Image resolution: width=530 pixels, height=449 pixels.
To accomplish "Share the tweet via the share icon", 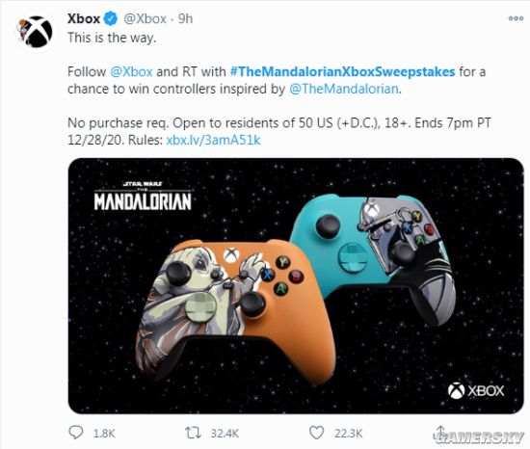I will (x=440, y=433).
